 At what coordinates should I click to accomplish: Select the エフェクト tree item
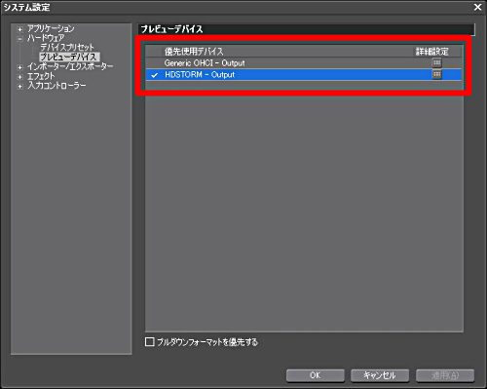[41, 76]
